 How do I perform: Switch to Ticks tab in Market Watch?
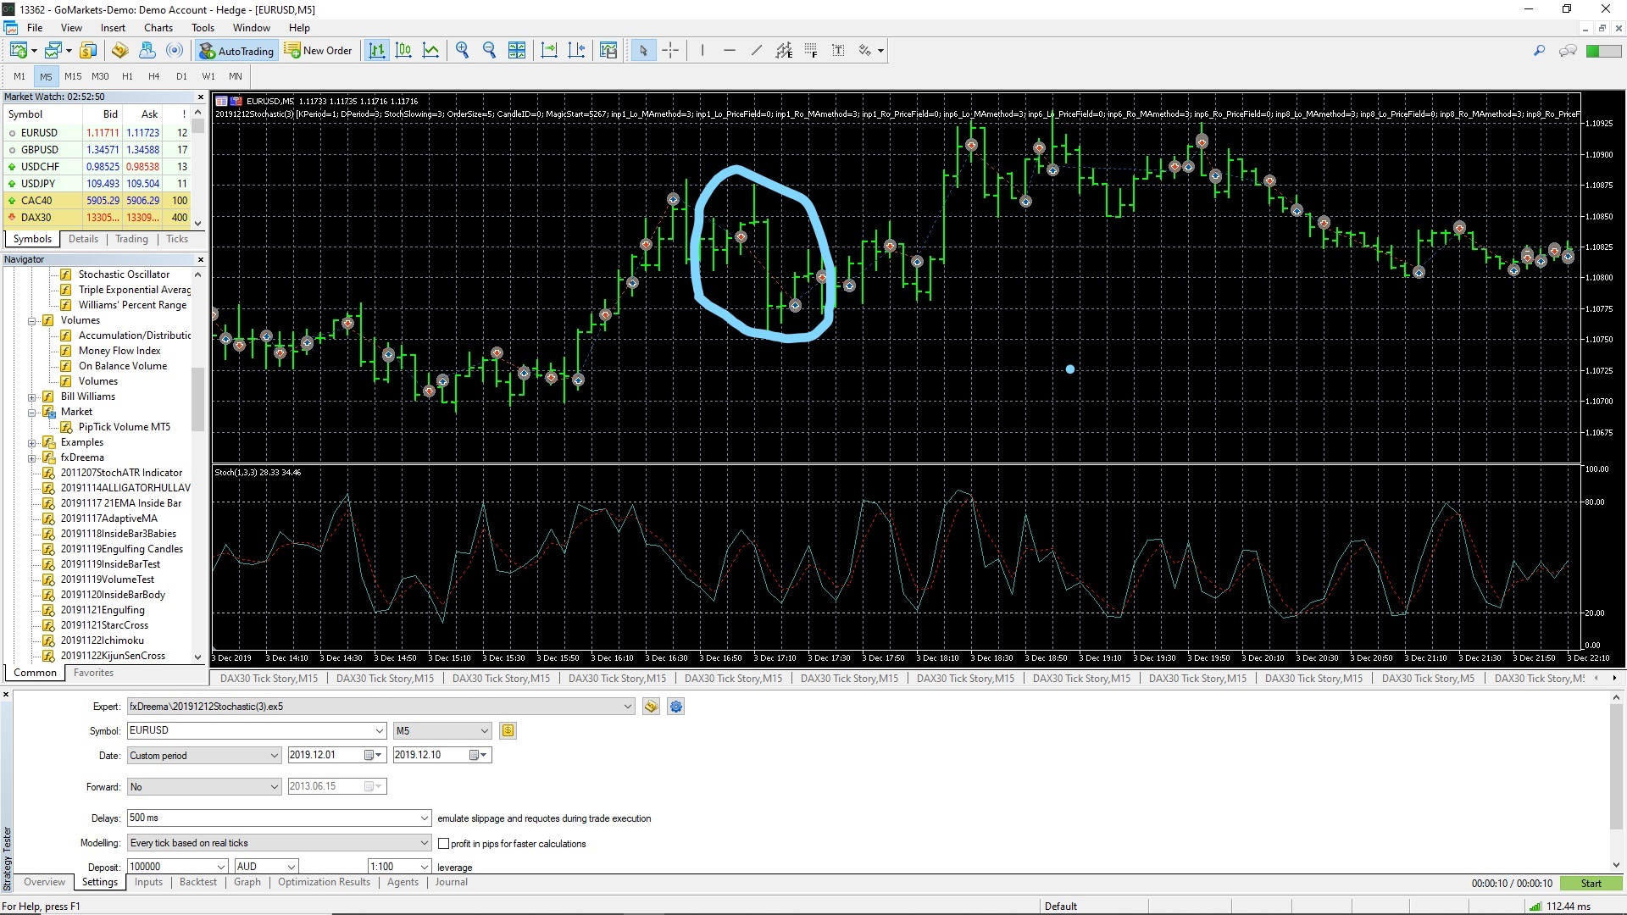[177, 239]
